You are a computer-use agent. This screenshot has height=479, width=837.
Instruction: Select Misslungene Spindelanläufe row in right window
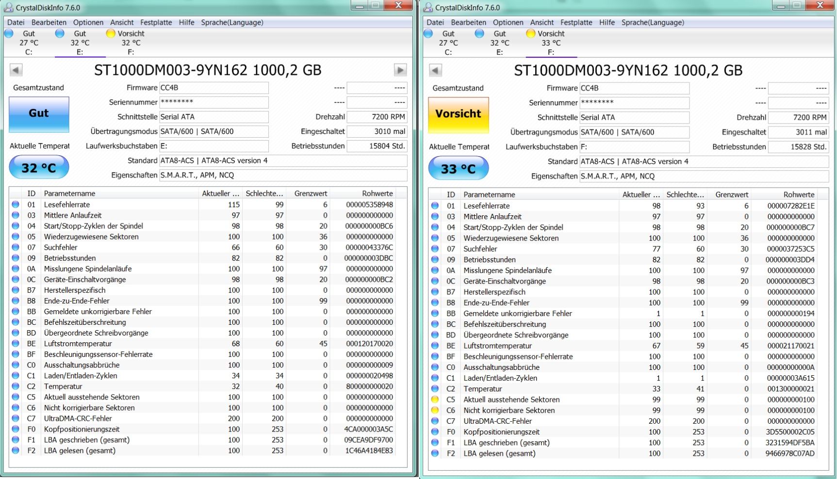623,271
